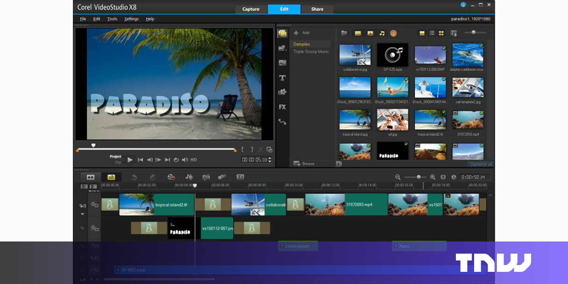The height and width of the screenshot is (284, 568).
Task: Adjust the thumbnail size slider in the library
Action: tap(475, 33)
